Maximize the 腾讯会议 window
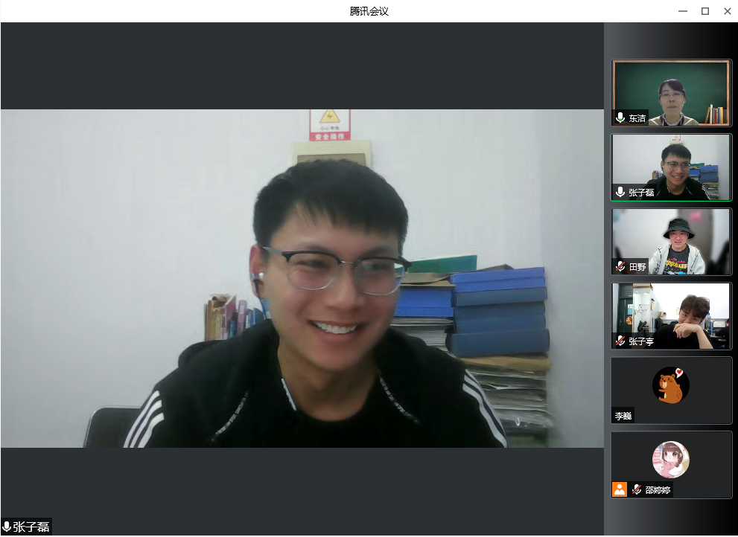Screen dimensions: 738x537 pyautogui.click(x=704, y=11)
